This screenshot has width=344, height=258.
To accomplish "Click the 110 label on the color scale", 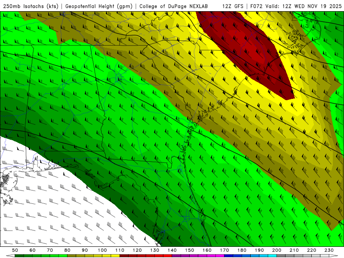I will (x=120, y=250).
